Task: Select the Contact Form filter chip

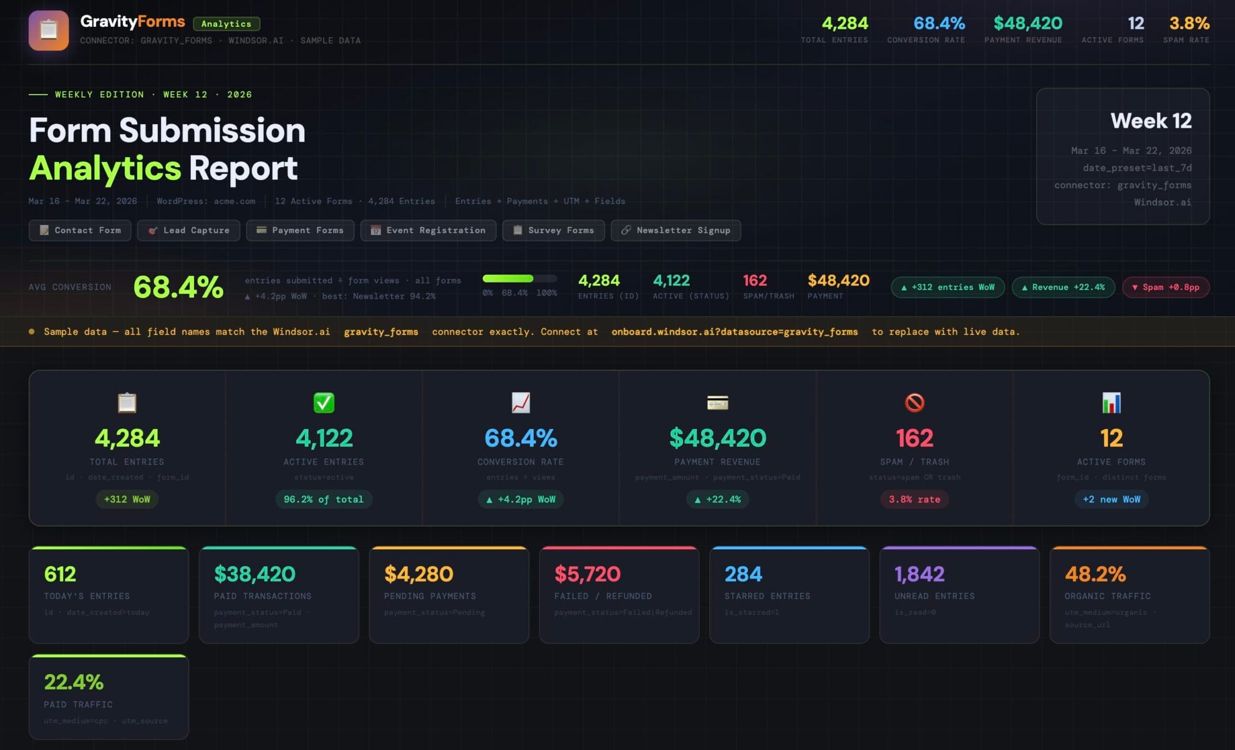Action: click(x=80, y=230)
